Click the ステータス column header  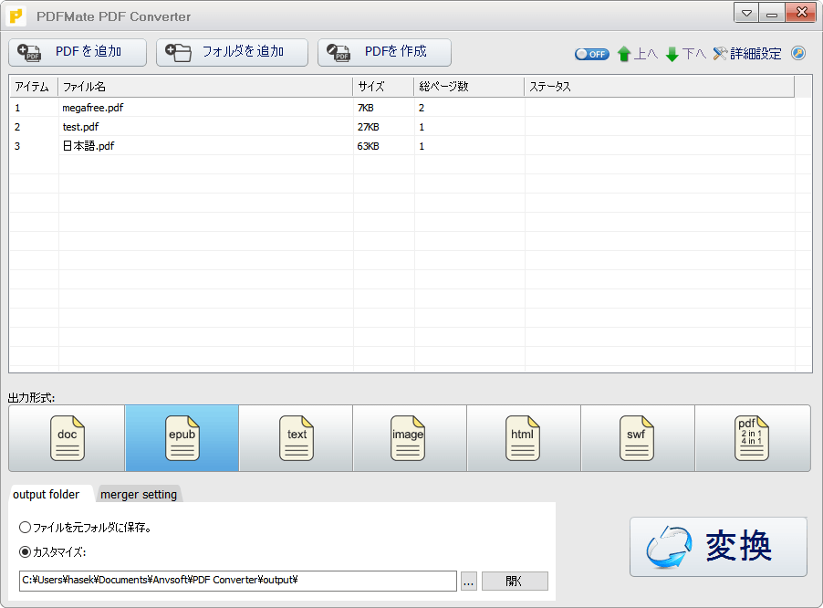pos(659,87)
